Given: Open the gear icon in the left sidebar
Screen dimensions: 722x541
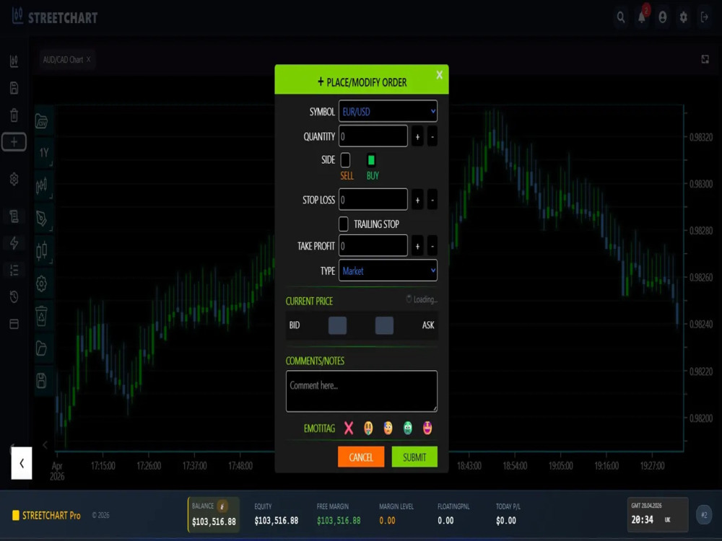Looking at the screenshot, I should [x=14, y=179].
